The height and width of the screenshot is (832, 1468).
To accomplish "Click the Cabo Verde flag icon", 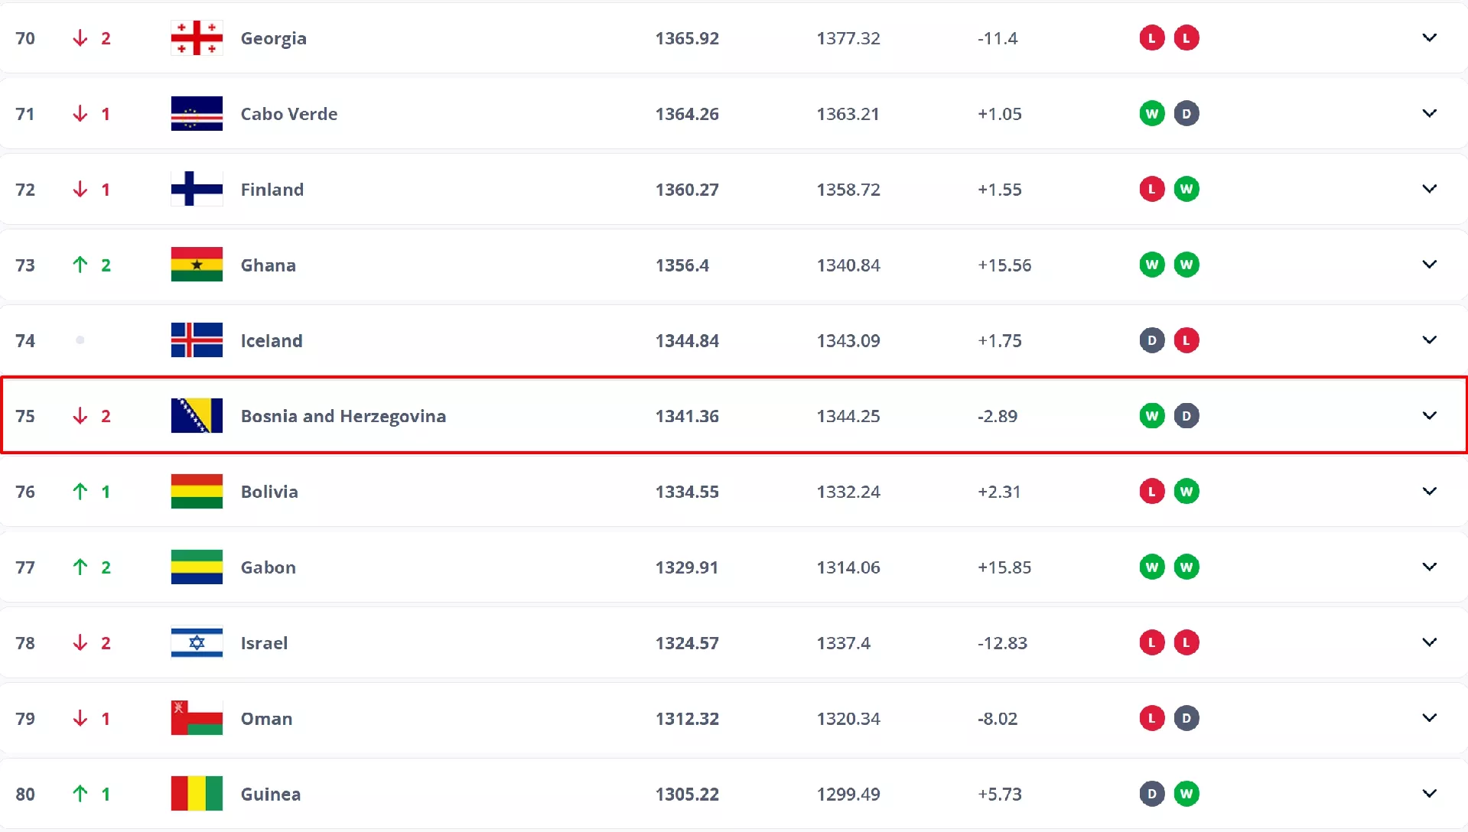I will 197,114.
